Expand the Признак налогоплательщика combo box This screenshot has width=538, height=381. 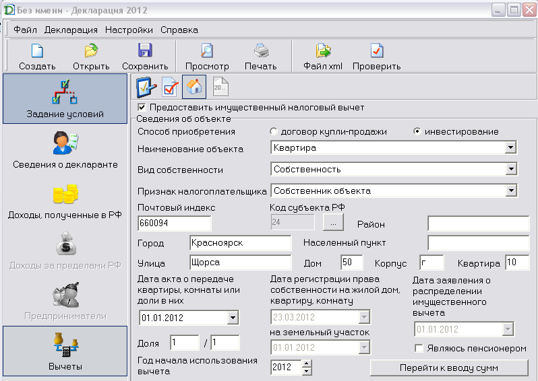click(x=510, y=191)
